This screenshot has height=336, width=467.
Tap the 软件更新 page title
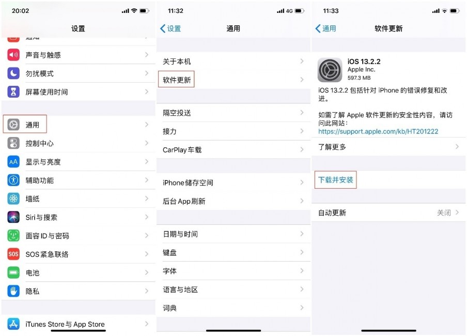pyautogui.click(x=388, y=28)
